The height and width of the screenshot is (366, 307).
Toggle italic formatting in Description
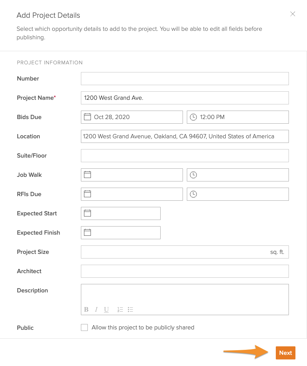(x=96, y=309)
